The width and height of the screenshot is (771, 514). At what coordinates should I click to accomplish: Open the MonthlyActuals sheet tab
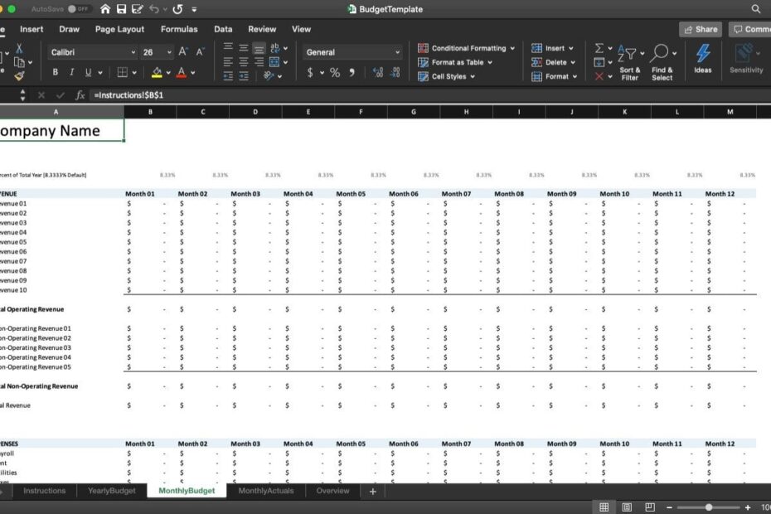point(265,490)
